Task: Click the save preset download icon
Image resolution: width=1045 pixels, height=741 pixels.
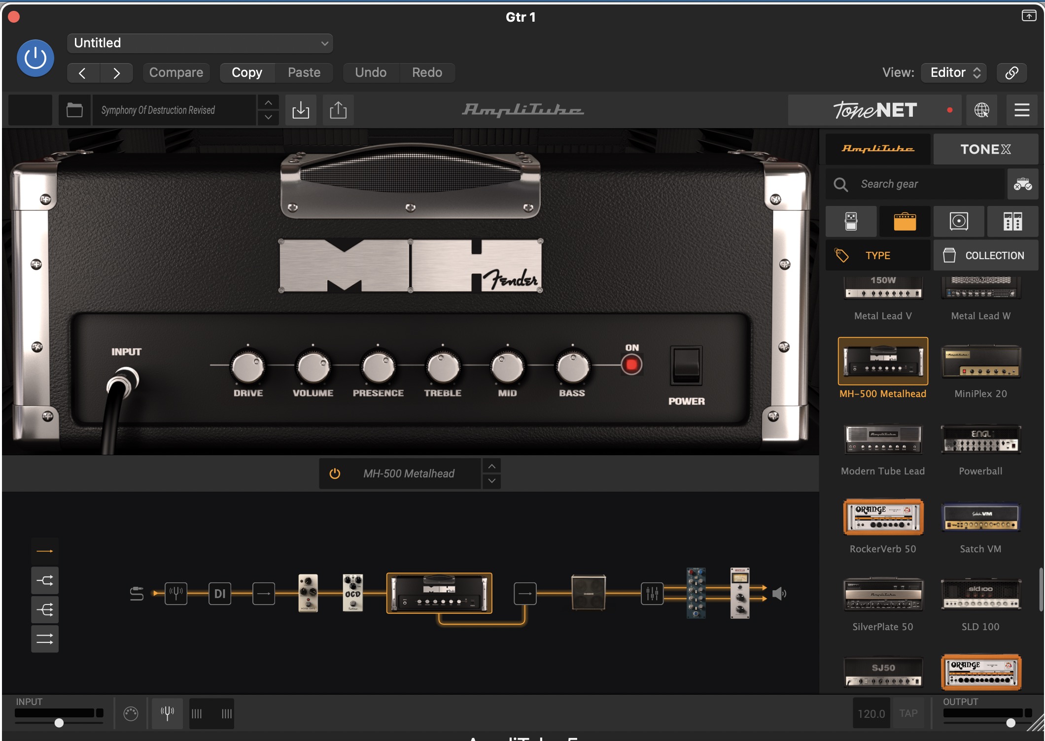Action: 301,110
